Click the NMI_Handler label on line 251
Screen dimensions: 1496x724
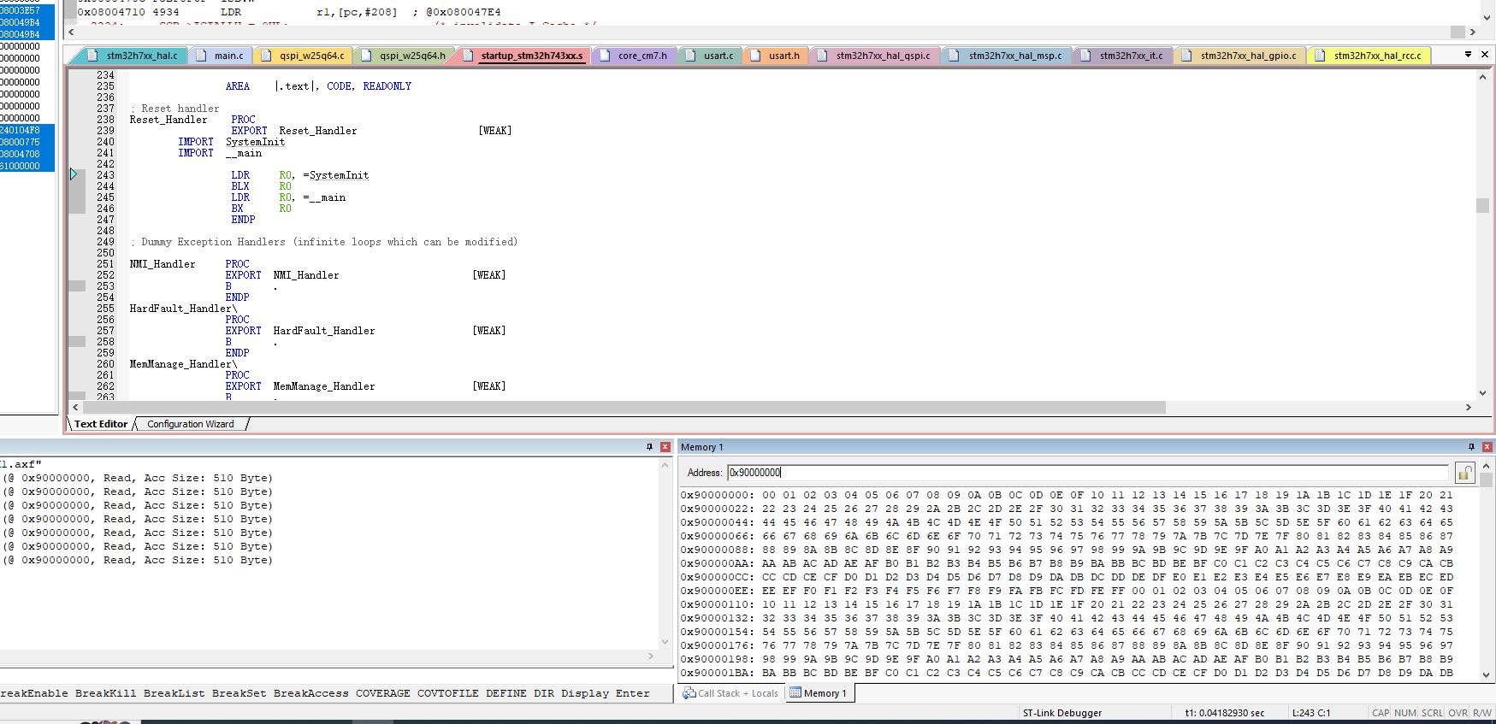pos(163,264)
